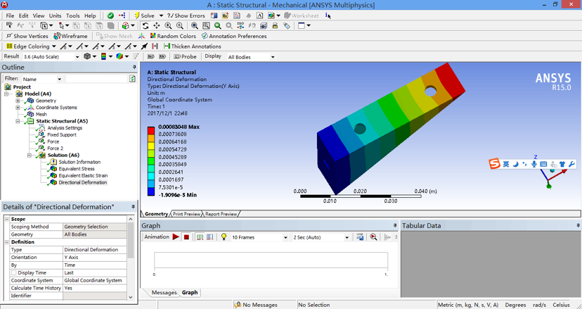The width and height of the screenshot is (582, 309).
Task: Click the graph zoom magnifier icon
Action: point(373,237)
